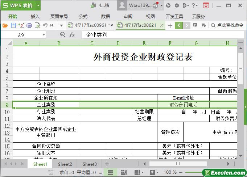Click the Print Preview icon
This screenshot has height=177, width=247.
click(x=37, y=25)
